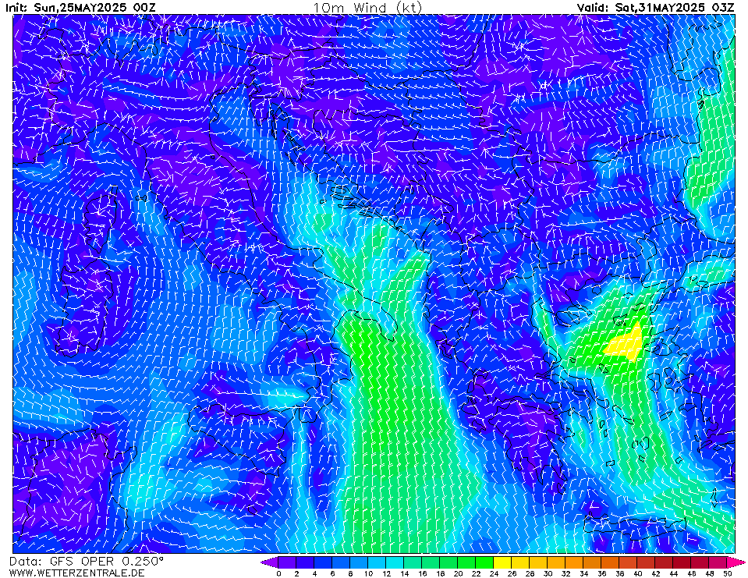Click the 'Init: Sun,25MAY2025 00Z' text
This screenshot has width=748, height=578.
click(80, 7)
